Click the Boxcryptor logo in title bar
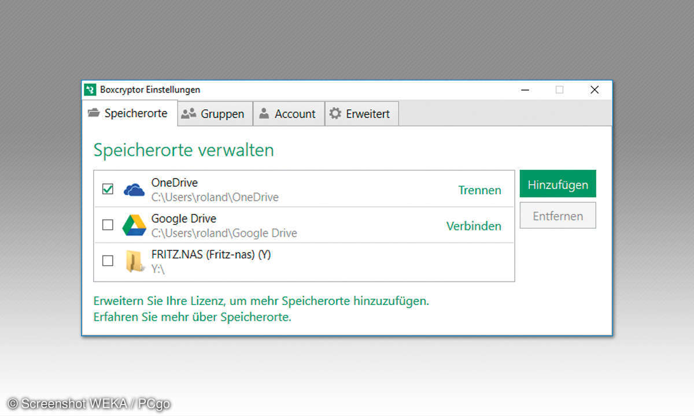 [90, 90]
